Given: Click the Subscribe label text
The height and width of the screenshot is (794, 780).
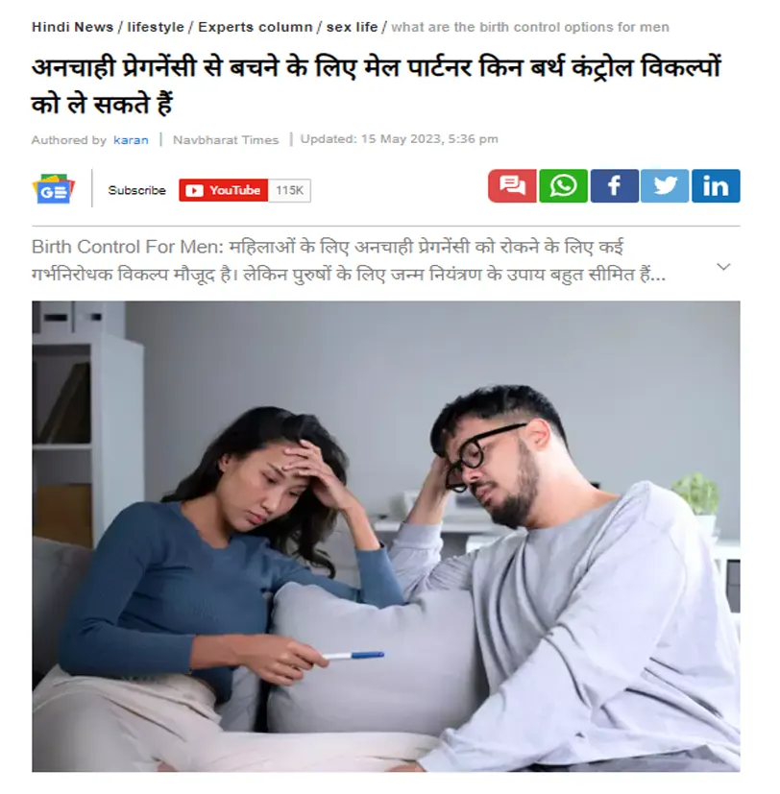Looking at the screenshot, I should coord(136,190).
